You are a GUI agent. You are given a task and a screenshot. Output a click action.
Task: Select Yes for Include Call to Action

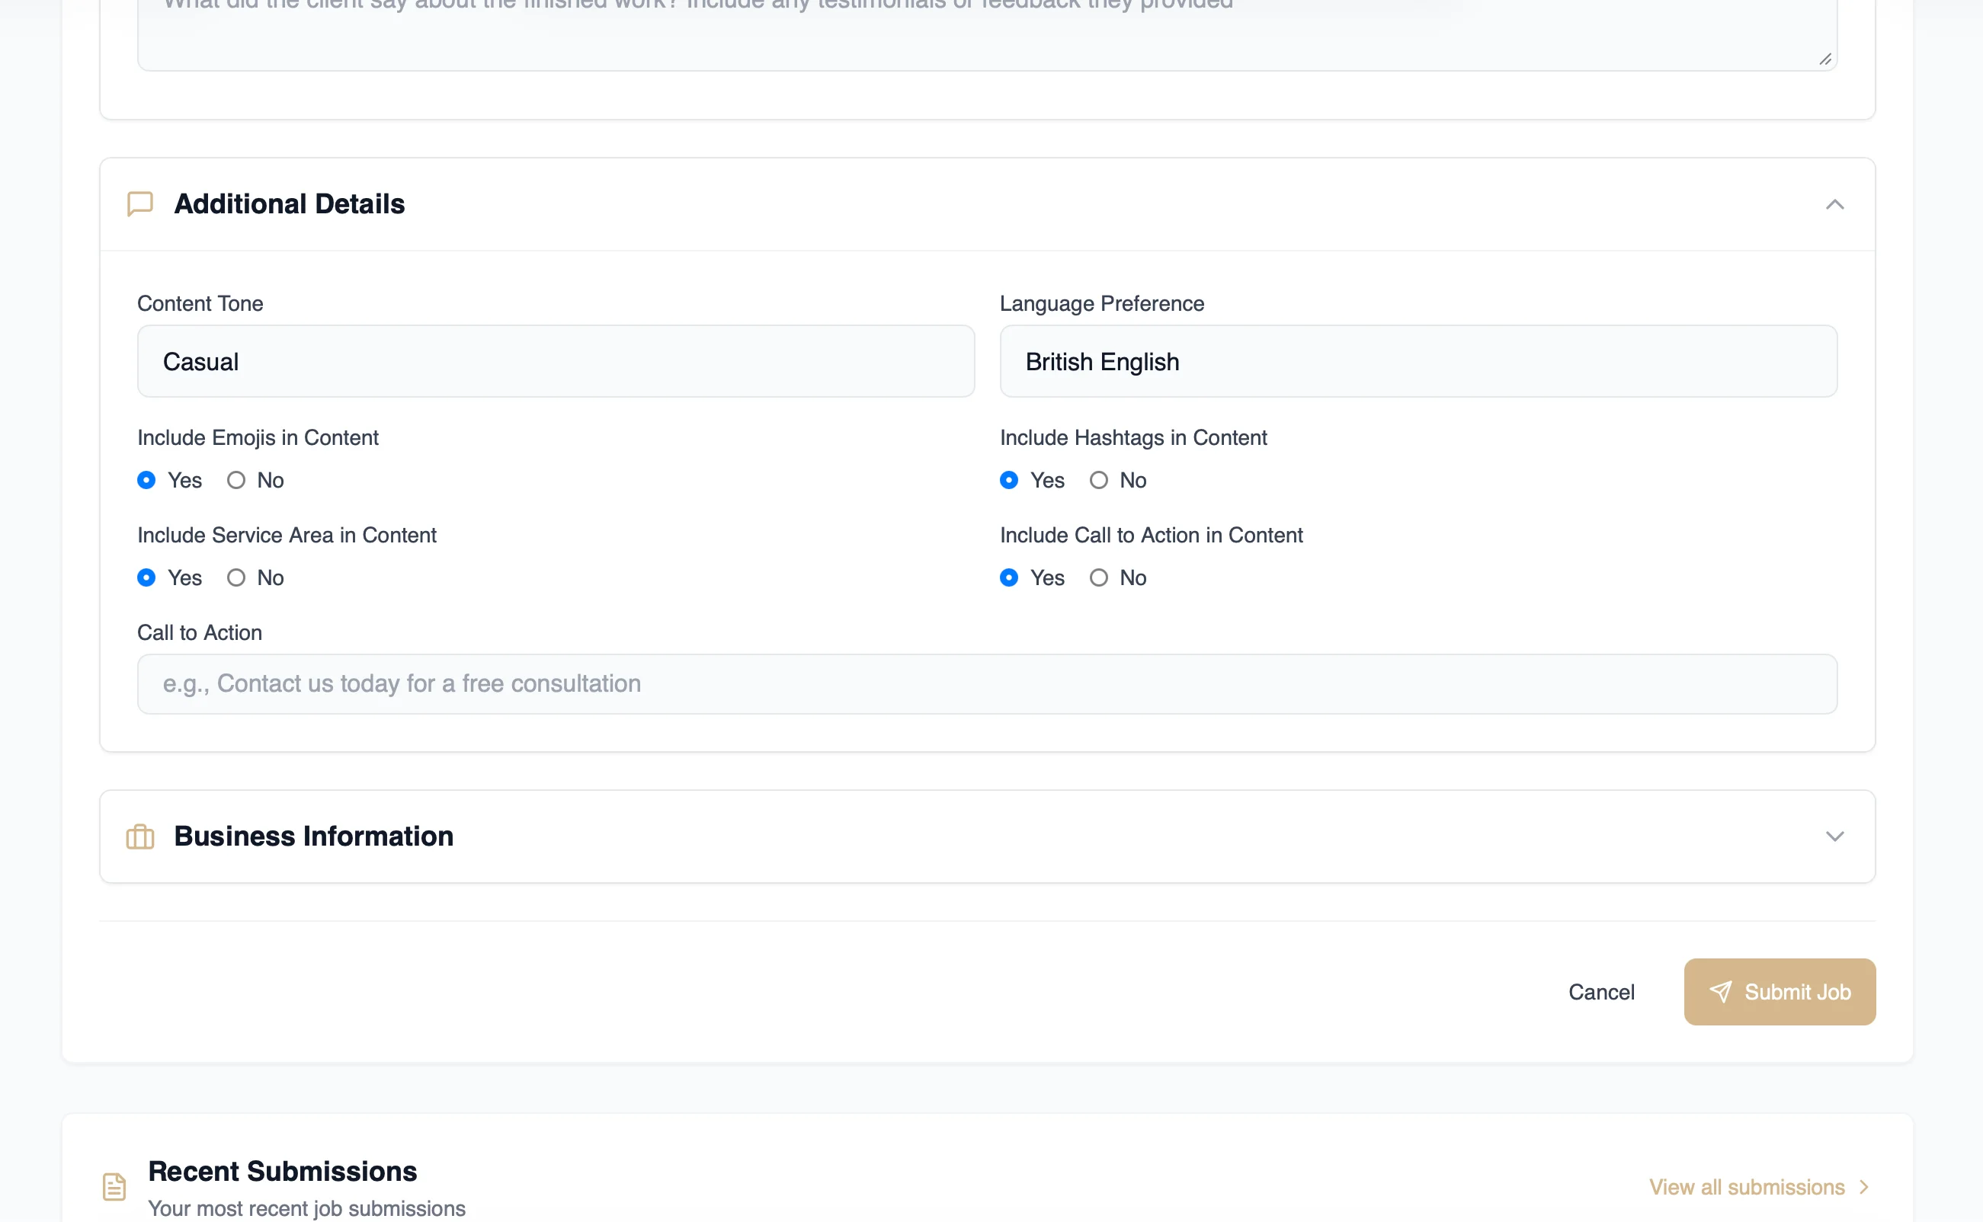[1009, 578]
